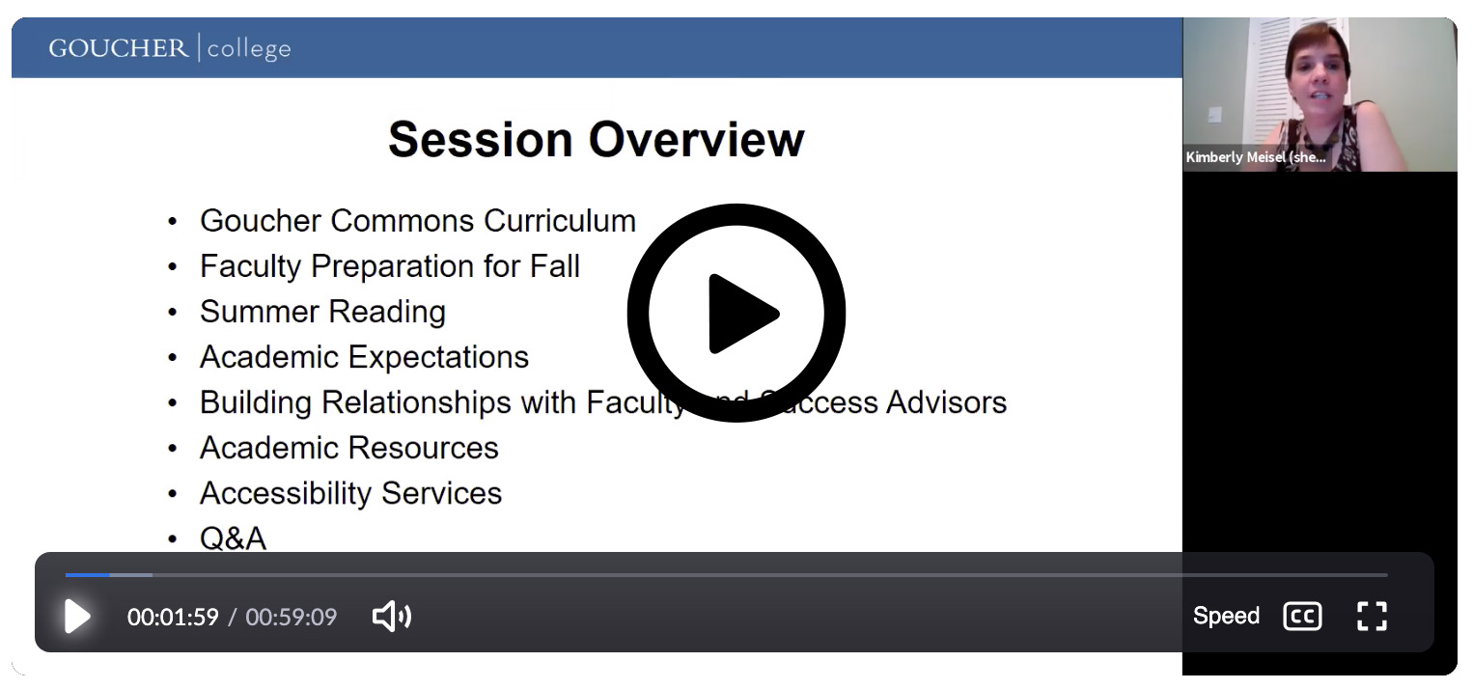Click the Academic Expectations bullet item
The image size is (1473, 689).
coord(364,357)
